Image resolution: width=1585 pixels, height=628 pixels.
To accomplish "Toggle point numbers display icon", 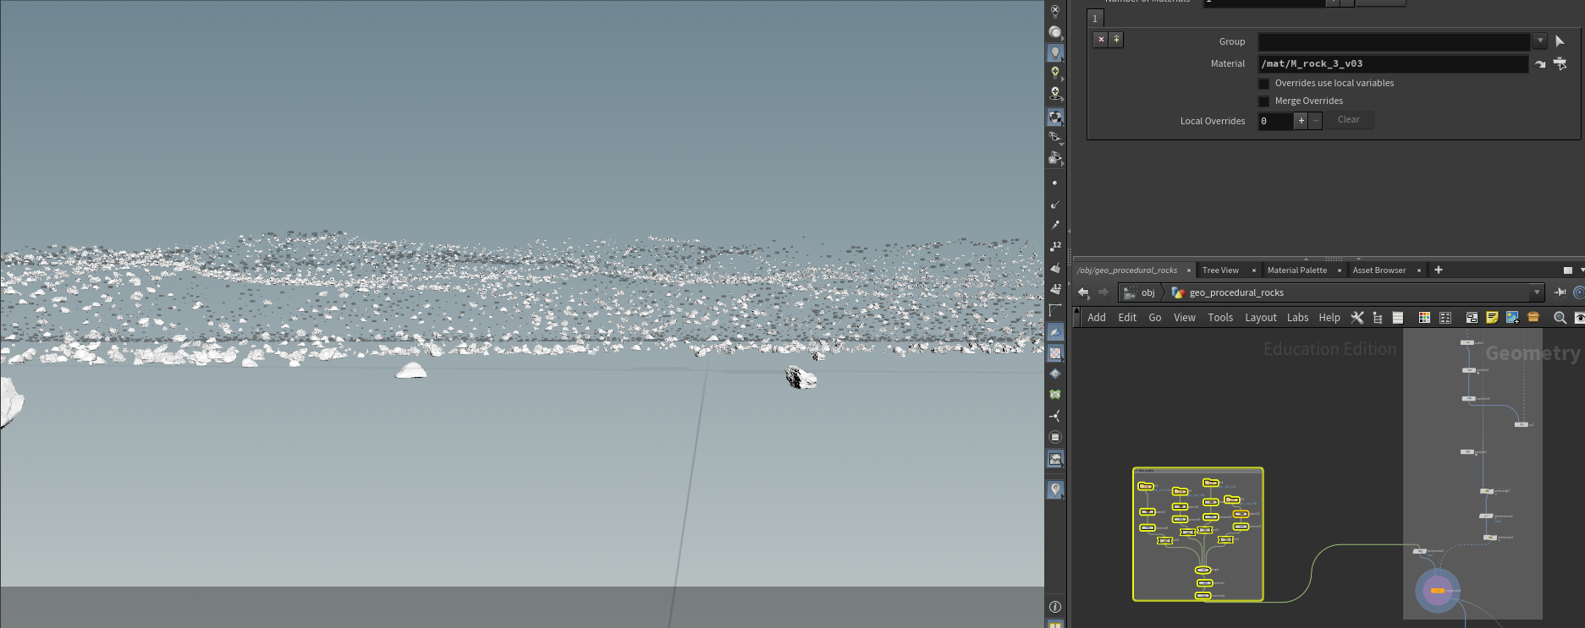I will pos(1055,247).
